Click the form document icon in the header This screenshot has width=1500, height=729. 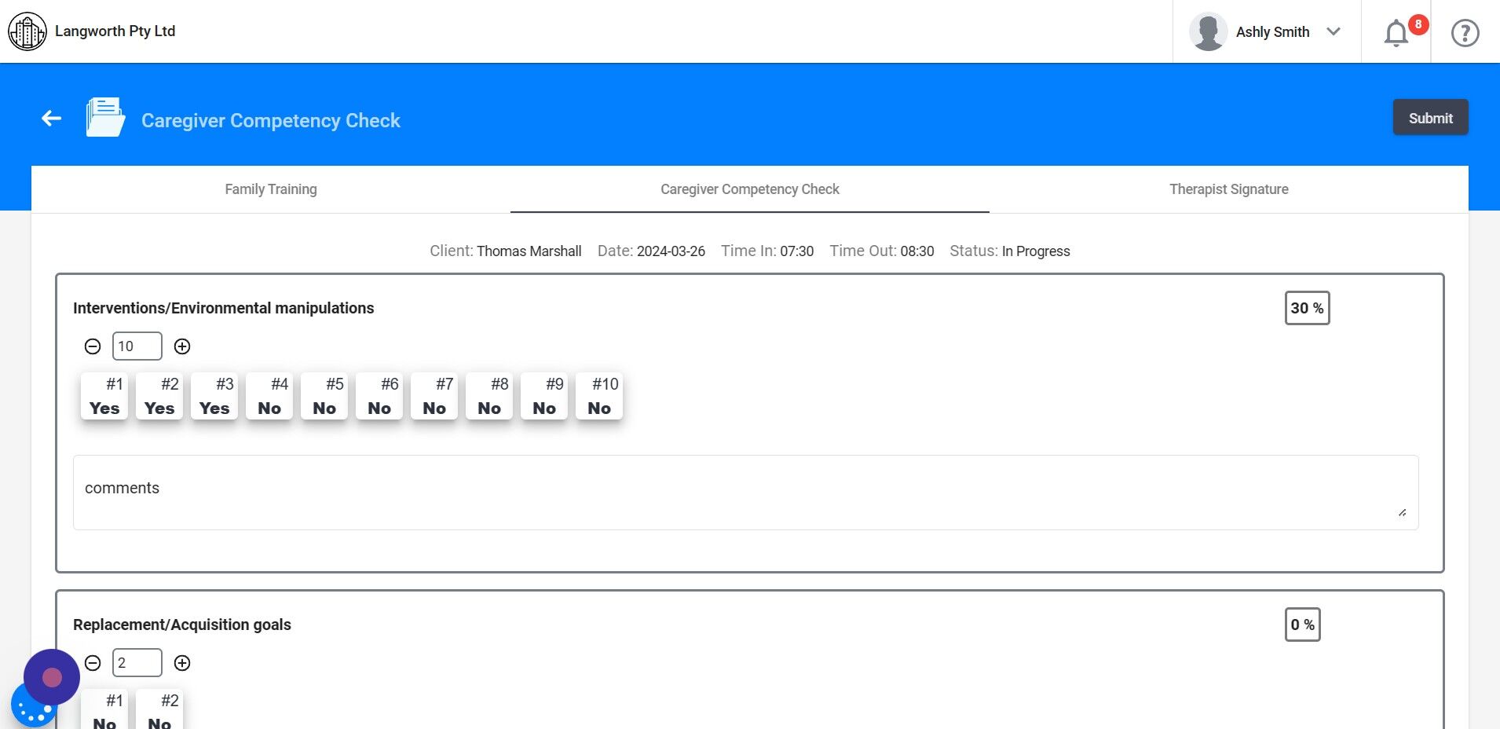(105, 117)
